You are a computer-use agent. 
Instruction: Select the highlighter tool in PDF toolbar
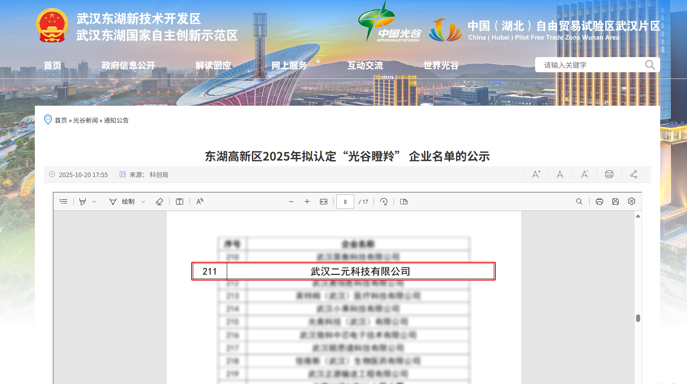coord(83,202)
